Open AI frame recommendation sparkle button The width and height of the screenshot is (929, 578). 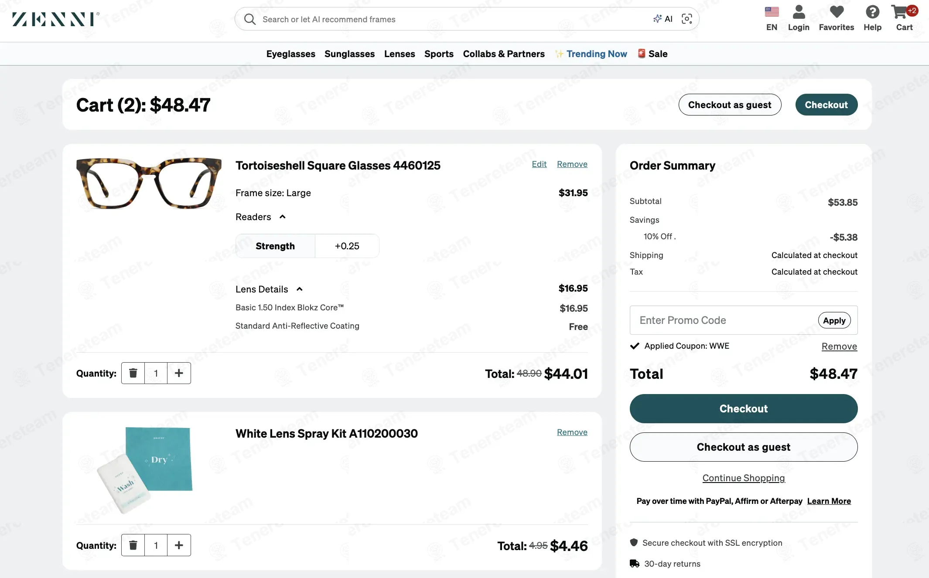(663, 19)
